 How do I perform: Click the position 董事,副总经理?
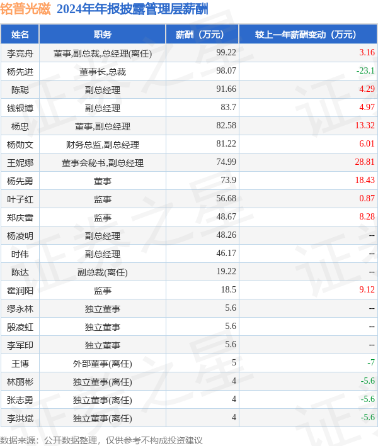click(103, 126)
